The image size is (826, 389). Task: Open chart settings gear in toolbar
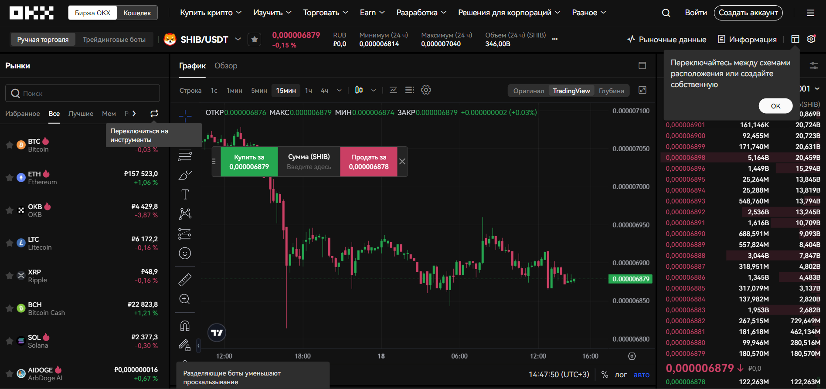tap(426, 90)
